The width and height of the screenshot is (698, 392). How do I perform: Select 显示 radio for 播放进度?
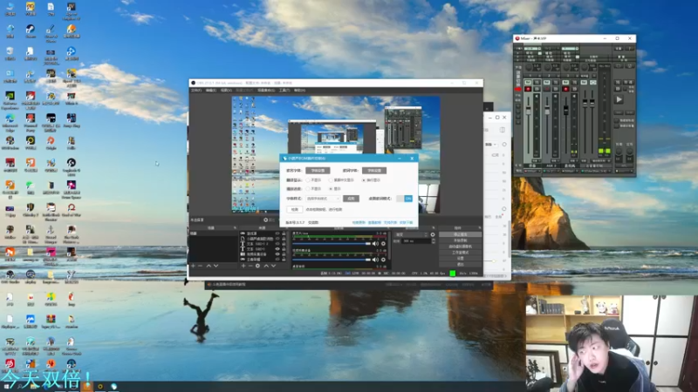click(331, 189)
